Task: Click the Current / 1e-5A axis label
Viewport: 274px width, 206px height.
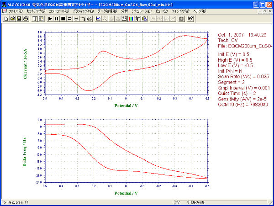Action: [26, 64]
